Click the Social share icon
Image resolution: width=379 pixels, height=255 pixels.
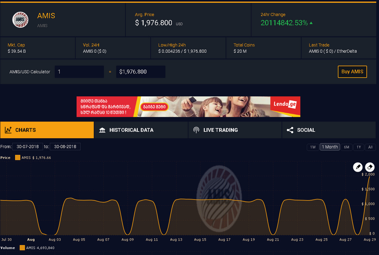point(290,130)
